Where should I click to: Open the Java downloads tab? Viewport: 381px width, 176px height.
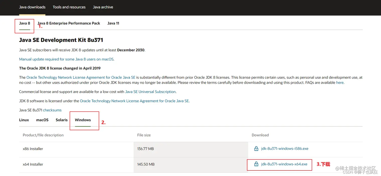[32, 7]
